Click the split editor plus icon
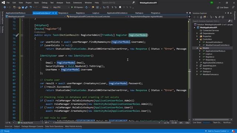 coord(189,17)
